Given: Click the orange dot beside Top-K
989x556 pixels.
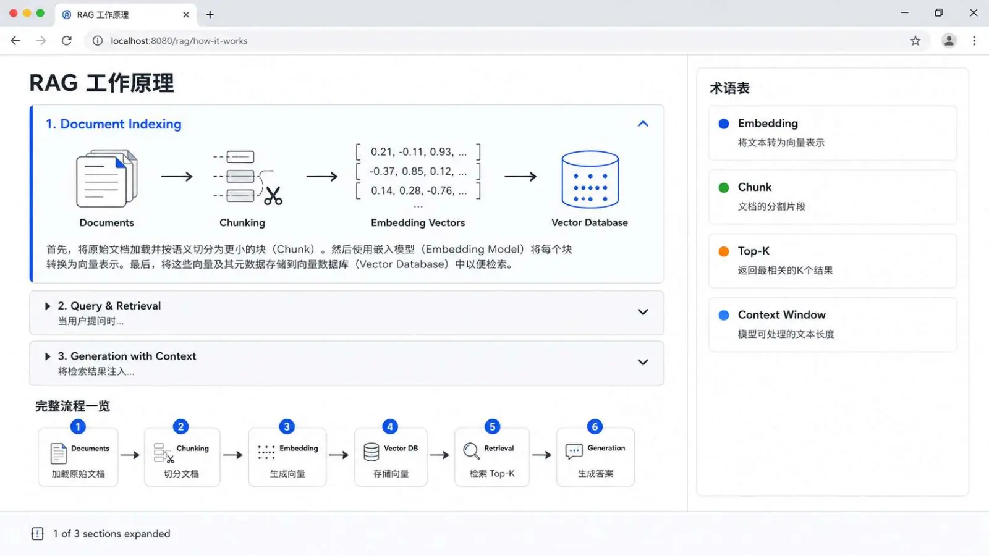Looking at the screenshot, I should 724,251.
